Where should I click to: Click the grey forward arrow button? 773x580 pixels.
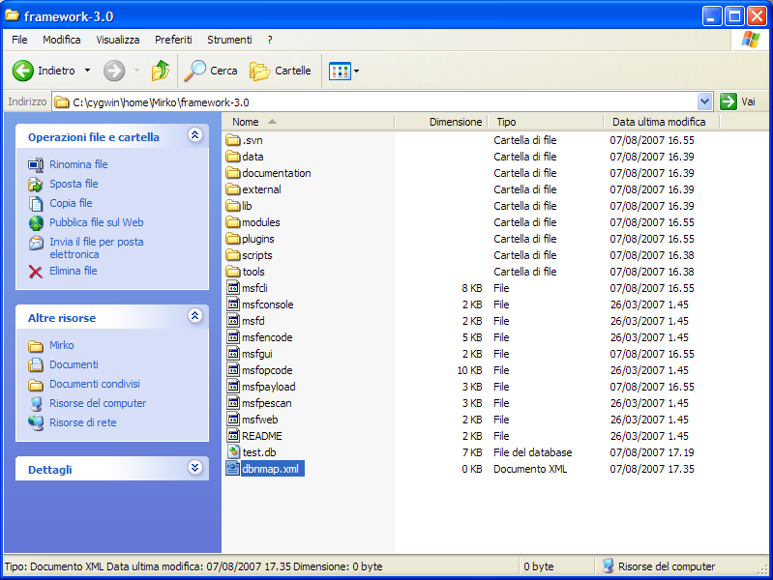[114, 71]
